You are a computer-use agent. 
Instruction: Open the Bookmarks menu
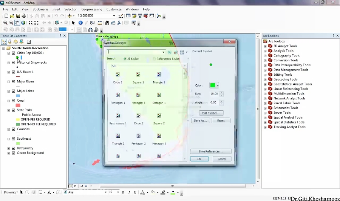tap(40, 9)
